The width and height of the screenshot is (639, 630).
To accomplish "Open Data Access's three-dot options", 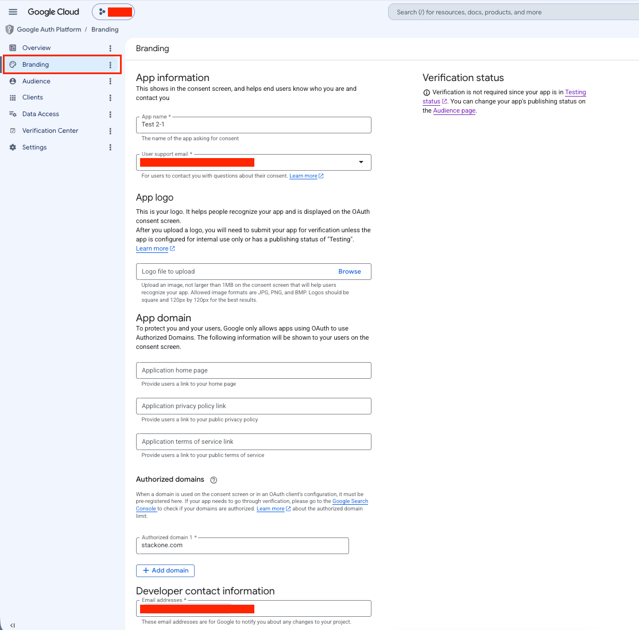I will (110, 114).
